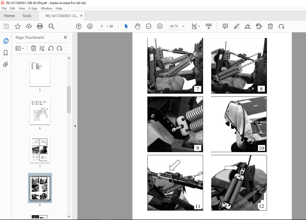Select page 8 thumbnail
306x220 pixels.
(40, 188)
